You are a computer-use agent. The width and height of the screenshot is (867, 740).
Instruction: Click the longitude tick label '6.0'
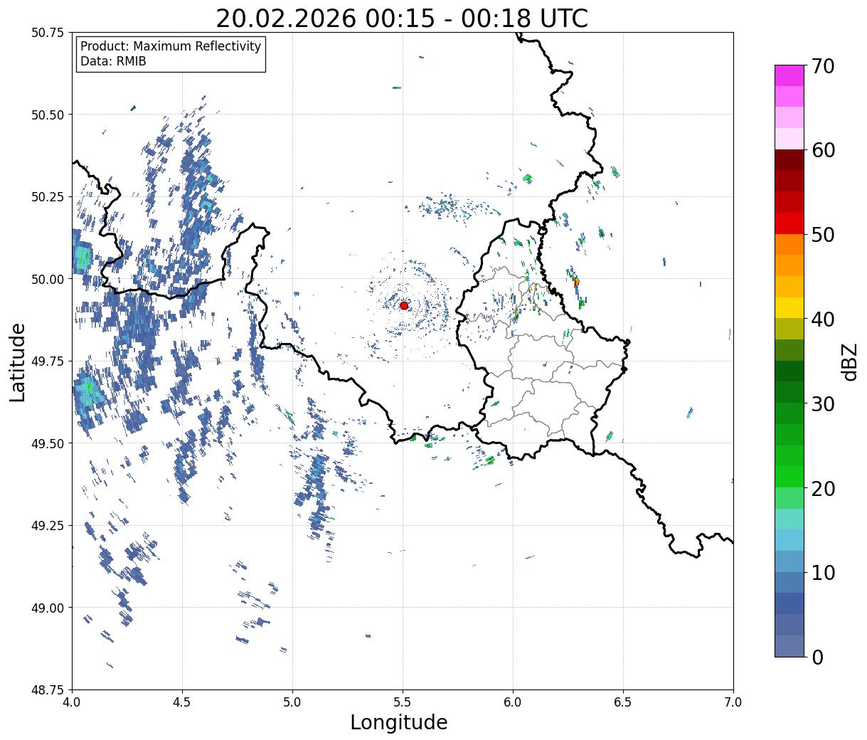point(513,702)
